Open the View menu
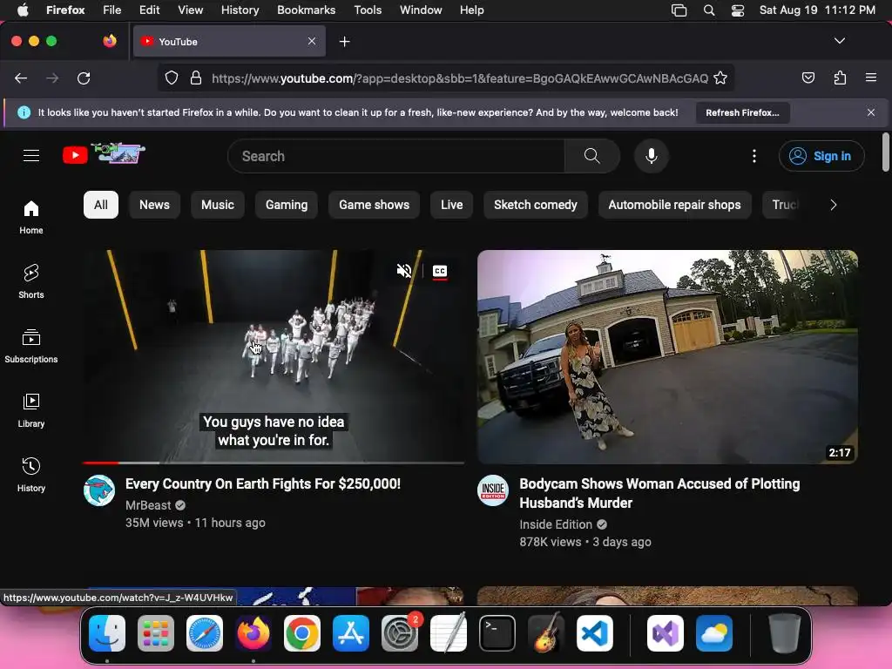 (x=190, y=10)
